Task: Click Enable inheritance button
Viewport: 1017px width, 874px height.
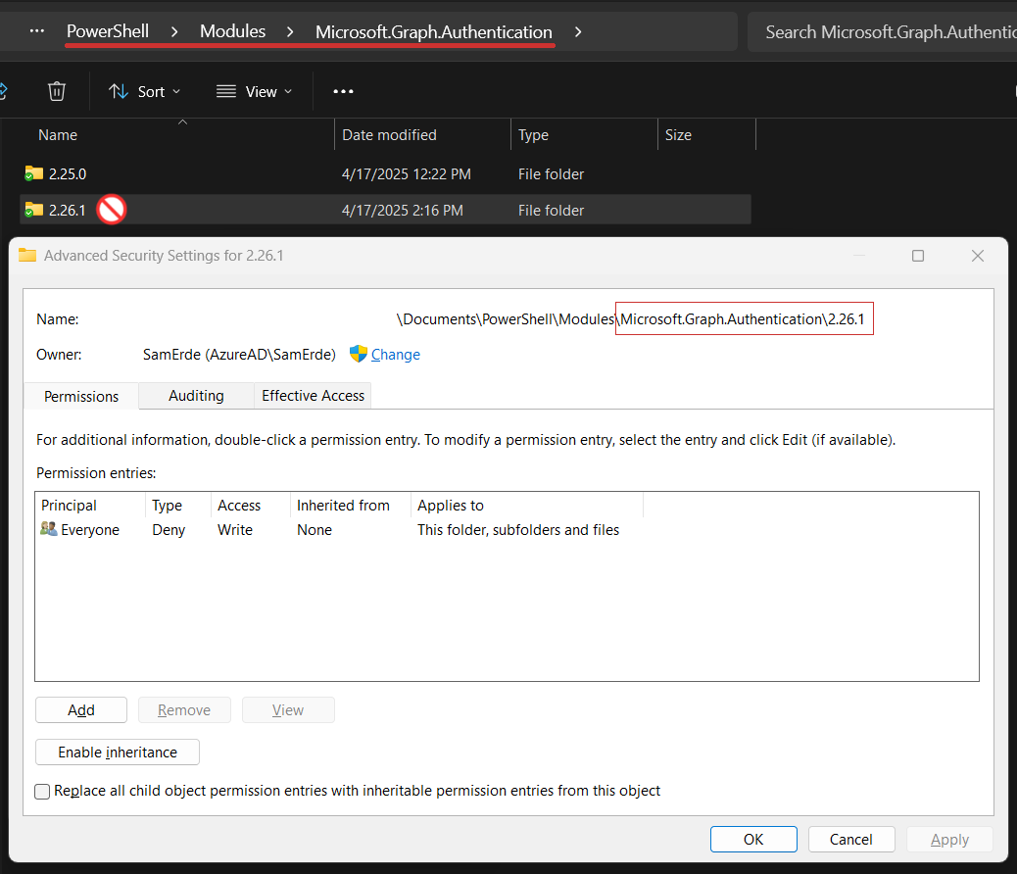Action: point(118,753)
